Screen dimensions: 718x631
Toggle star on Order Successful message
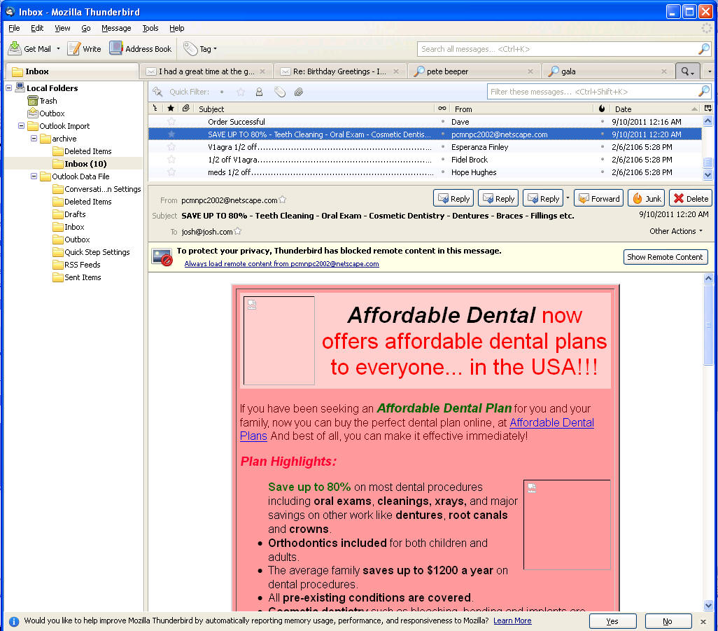171,122
